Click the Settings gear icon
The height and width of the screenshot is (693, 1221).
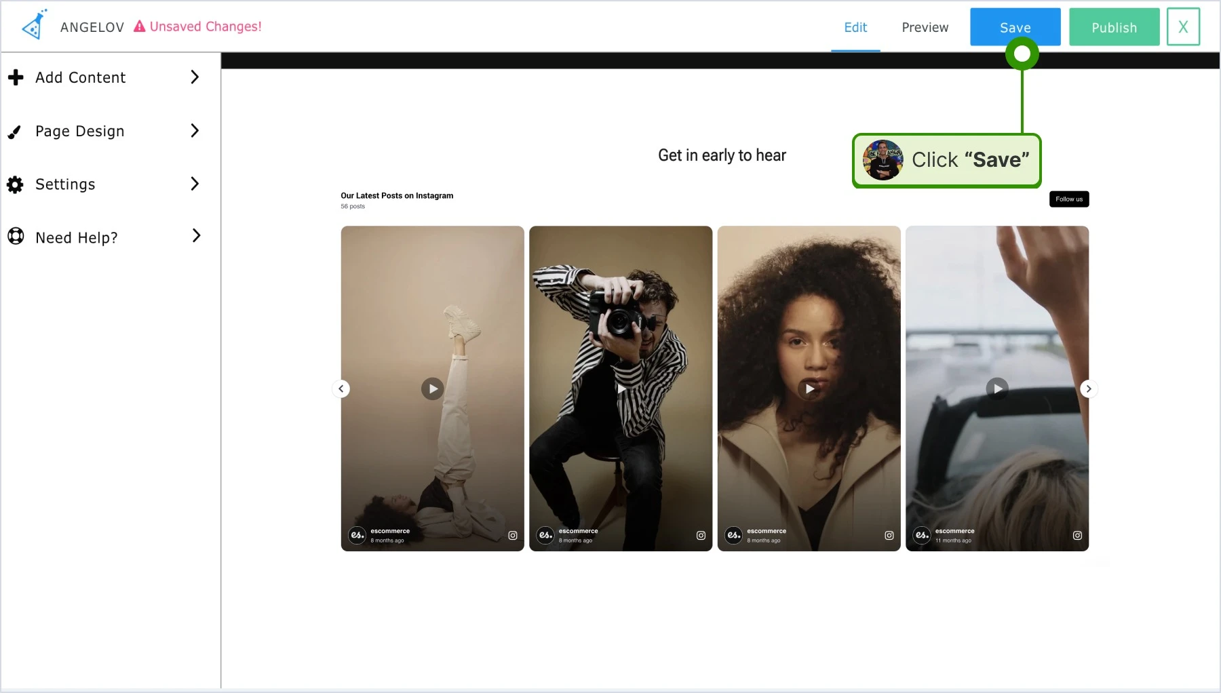click(15, 184)
